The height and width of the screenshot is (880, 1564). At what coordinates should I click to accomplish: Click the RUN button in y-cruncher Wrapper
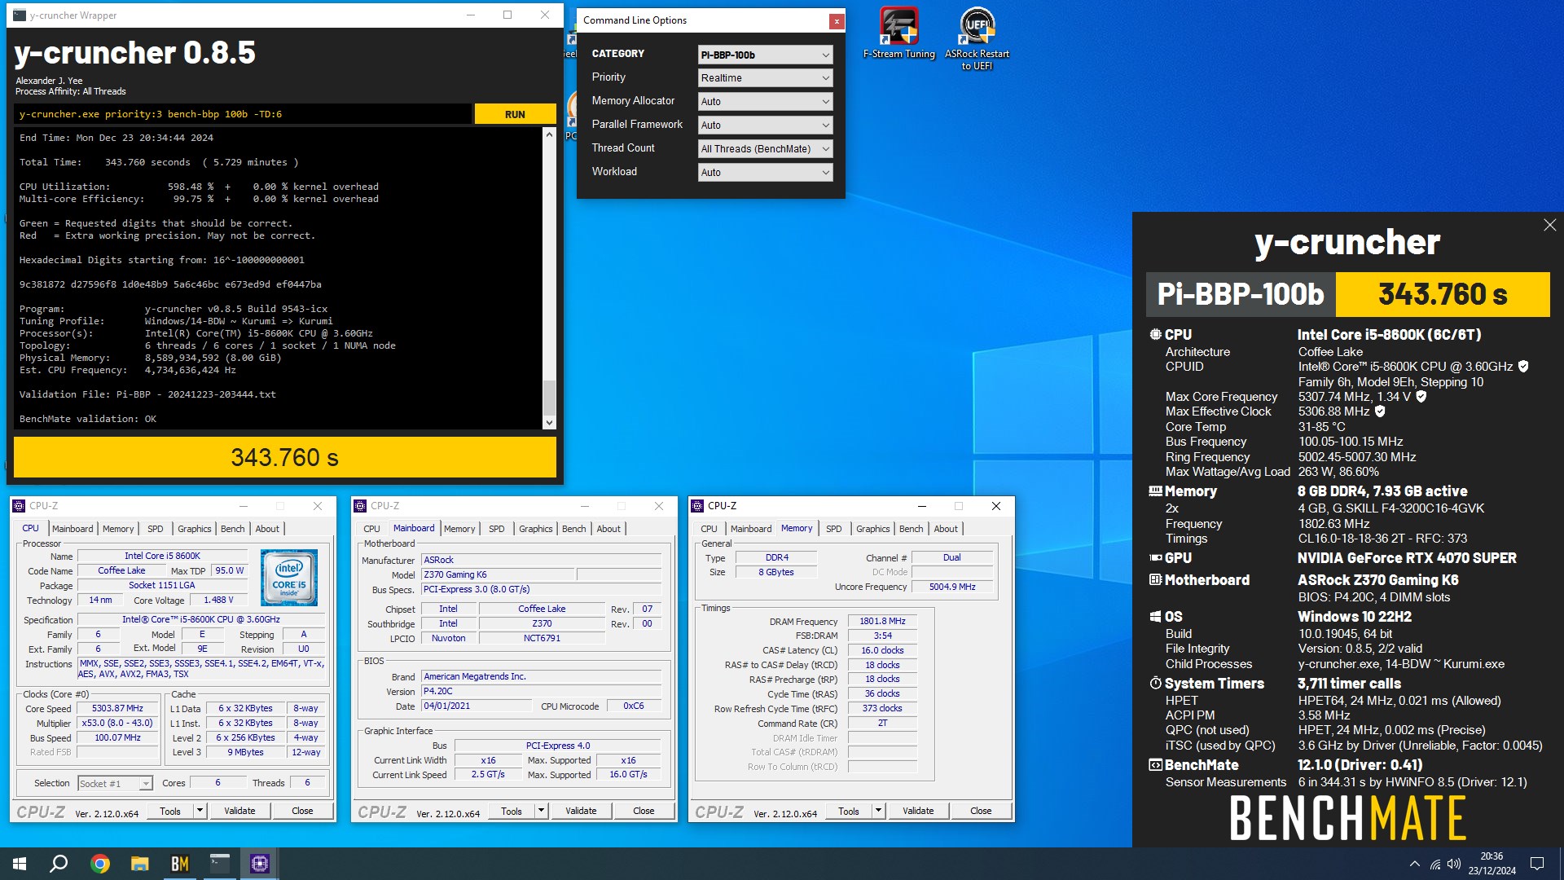coord(515,114)
